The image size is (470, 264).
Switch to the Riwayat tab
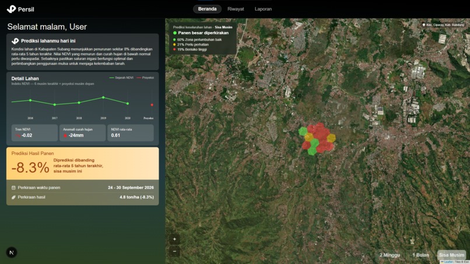pos(236,9)
